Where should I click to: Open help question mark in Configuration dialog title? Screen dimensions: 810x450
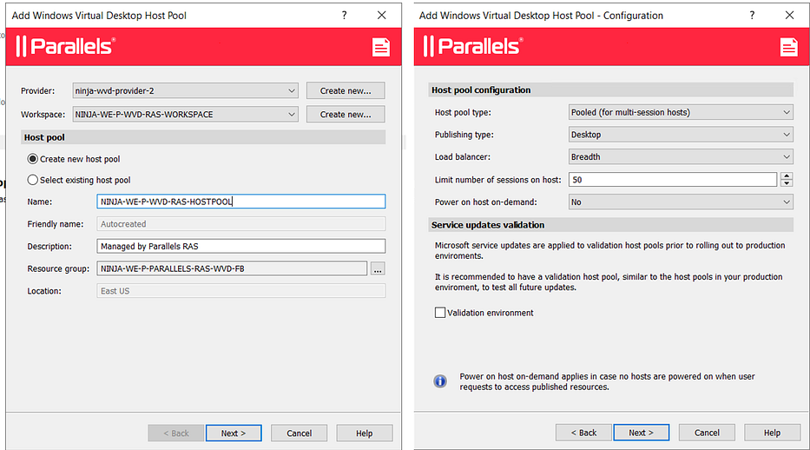tap(752, 15)
